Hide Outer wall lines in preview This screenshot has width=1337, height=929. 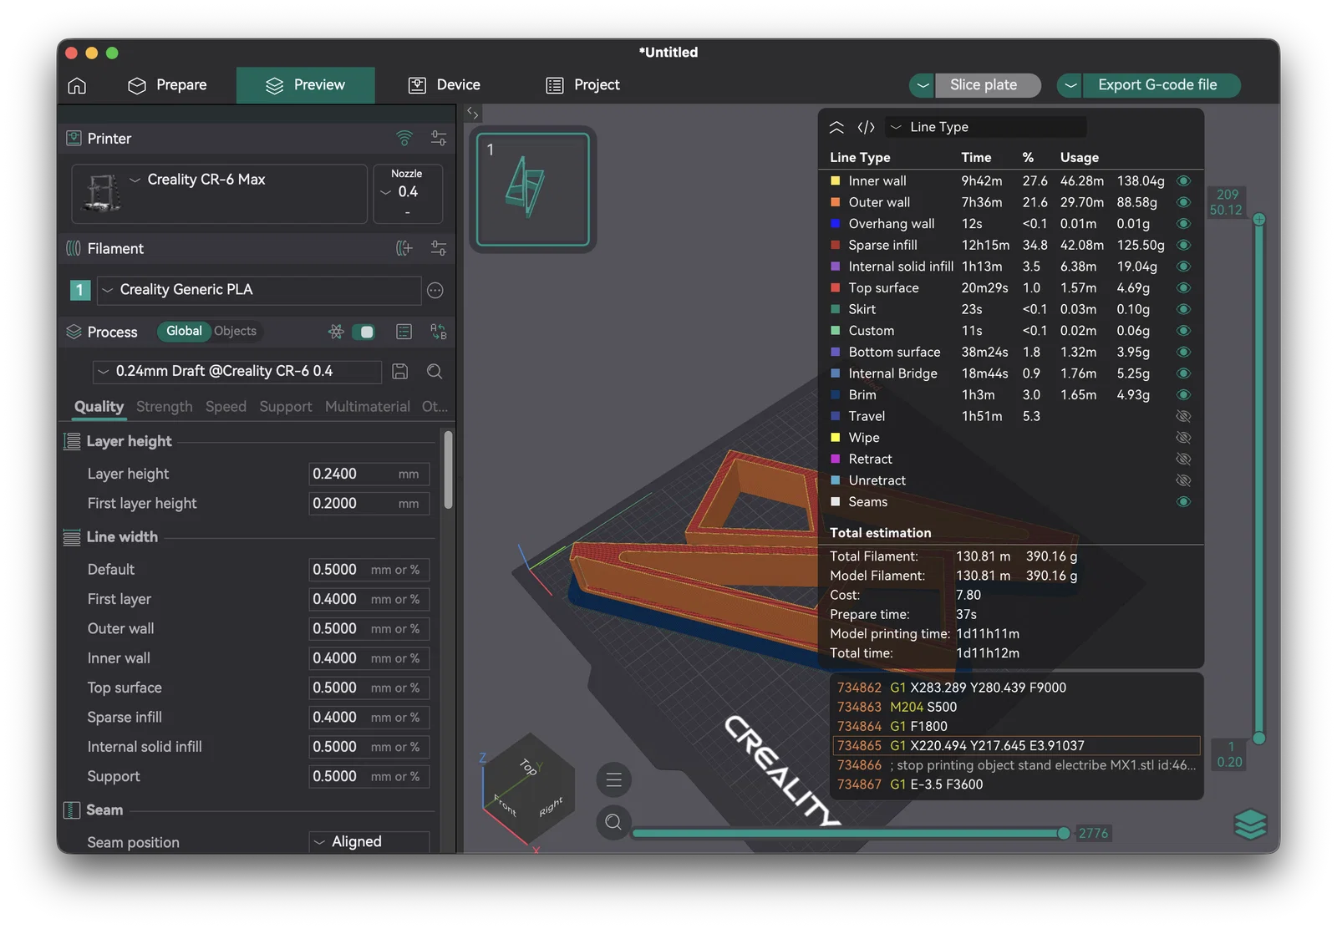pos(1183,202)
